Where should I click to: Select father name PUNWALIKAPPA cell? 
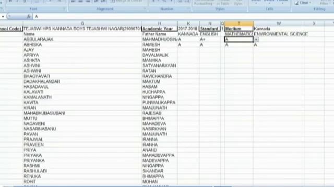point(160,102)
